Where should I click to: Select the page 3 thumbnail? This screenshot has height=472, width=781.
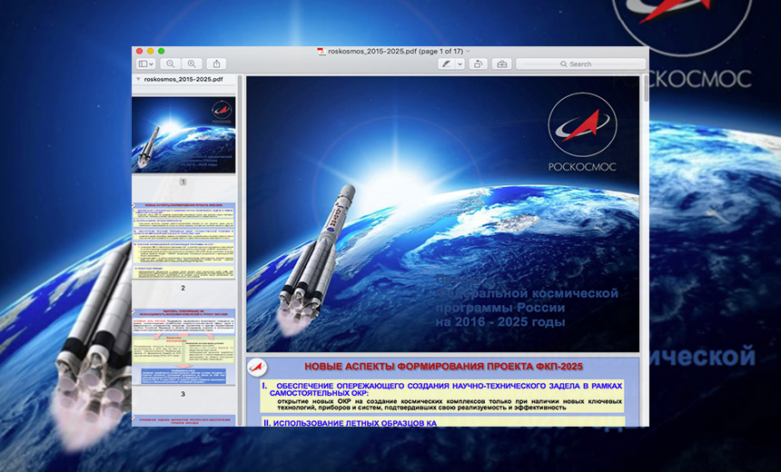(x=183, y=347)
